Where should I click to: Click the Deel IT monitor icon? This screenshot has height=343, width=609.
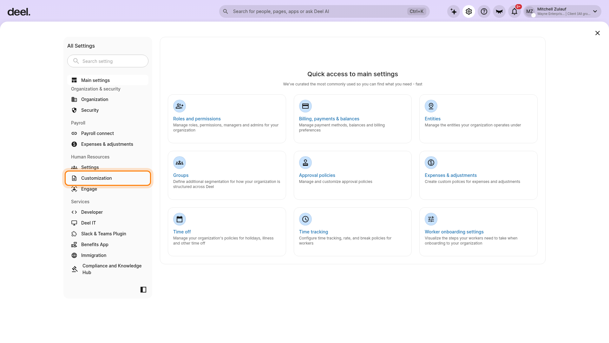coord(74,223)
